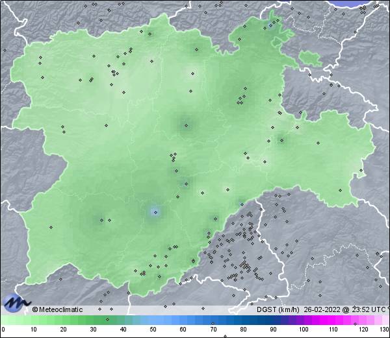Click the scale value 120 label
390x338 pixels.
[363, 330]
